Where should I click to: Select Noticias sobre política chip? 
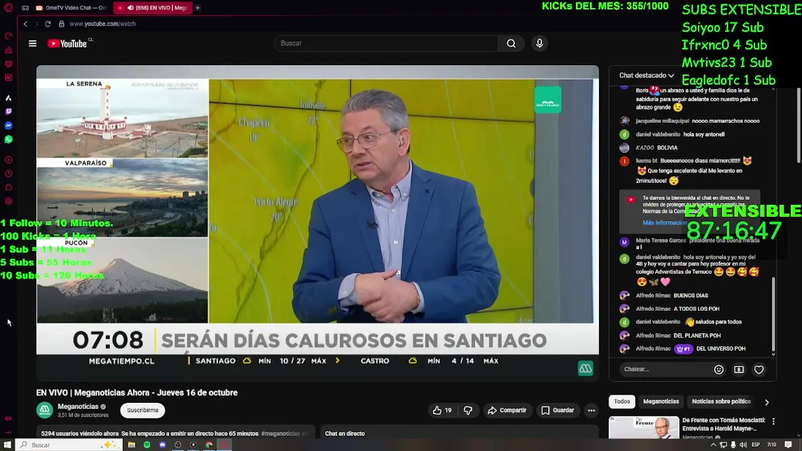[x=721, y=402]
